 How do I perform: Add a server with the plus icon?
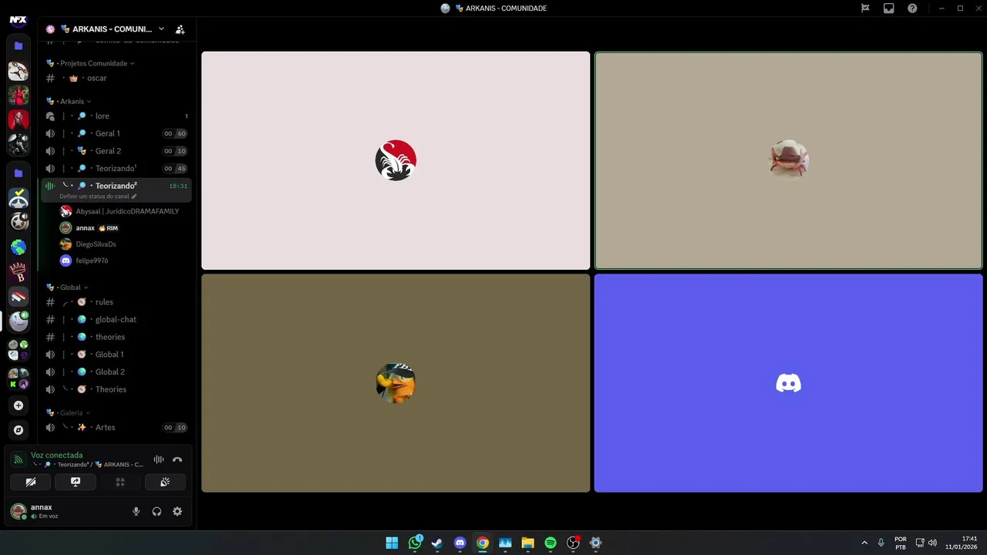[x=19, y=405]
